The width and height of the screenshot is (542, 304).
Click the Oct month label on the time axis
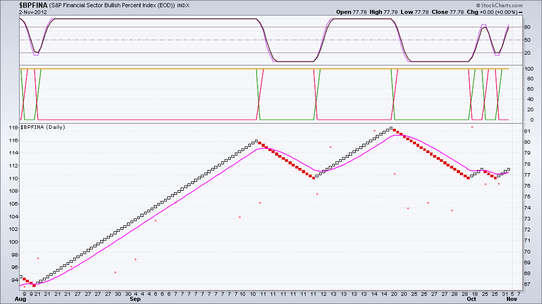471,299
